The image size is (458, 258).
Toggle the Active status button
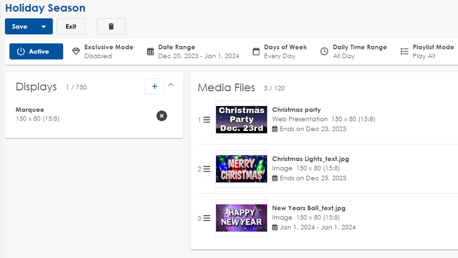point(36,52)
